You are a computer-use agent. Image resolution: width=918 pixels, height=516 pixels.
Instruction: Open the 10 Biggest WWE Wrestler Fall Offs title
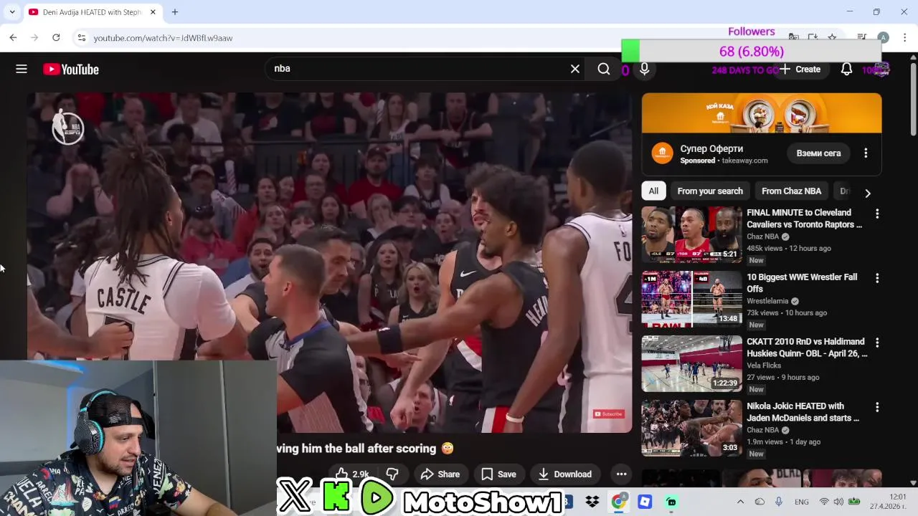[x=802, y=283]
